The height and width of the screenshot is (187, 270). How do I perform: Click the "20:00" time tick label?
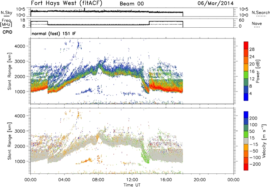tap(200, 180)
